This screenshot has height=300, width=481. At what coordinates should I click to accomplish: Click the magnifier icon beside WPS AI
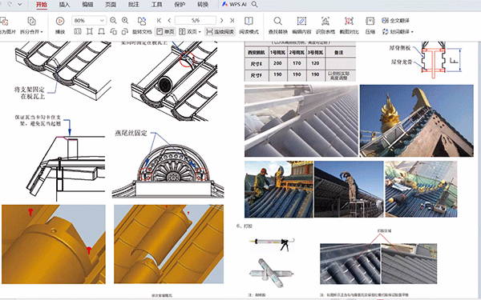(255, 4)
